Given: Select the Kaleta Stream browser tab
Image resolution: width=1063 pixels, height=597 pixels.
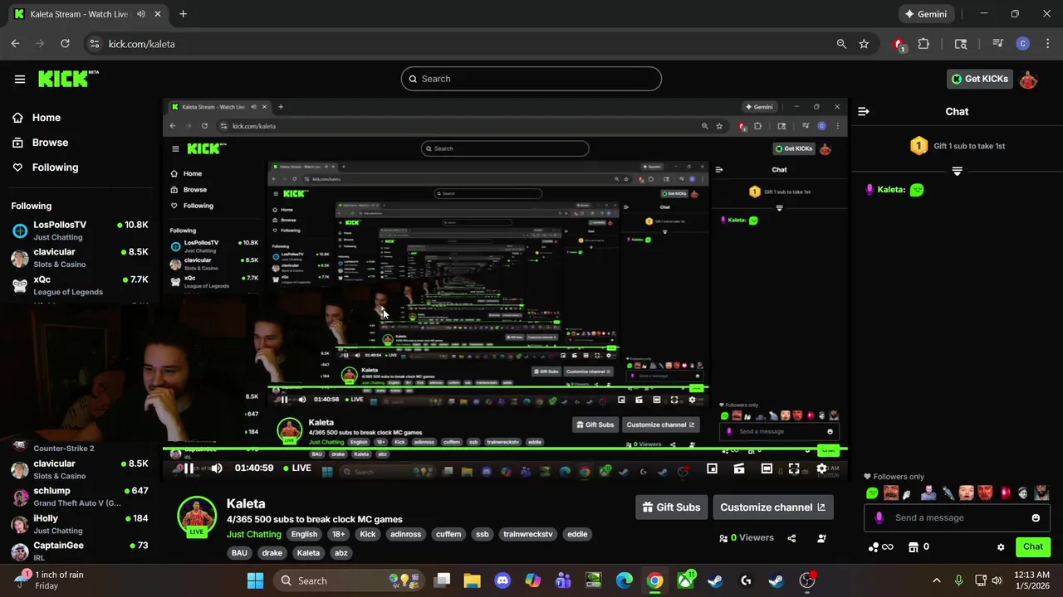Looking at the screenshot, I should [88, 14].
